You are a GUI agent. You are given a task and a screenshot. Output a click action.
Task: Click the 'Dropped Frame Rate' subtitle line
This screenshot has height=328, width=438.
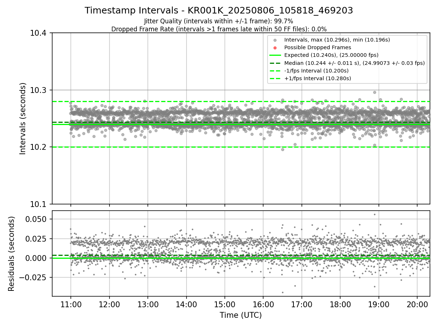click(x=219, y=29)
